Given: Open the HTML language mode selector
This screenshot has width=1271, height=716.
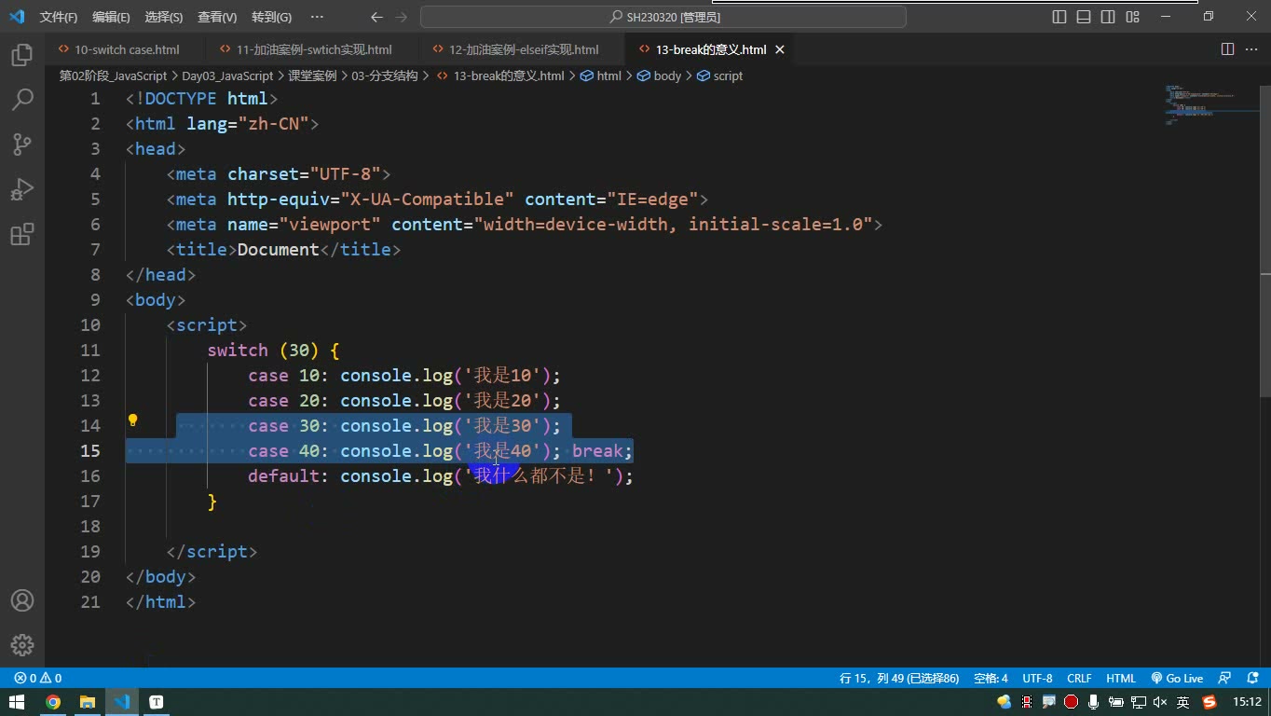Looking at the screenshot, I should (x=1121, y=678).
